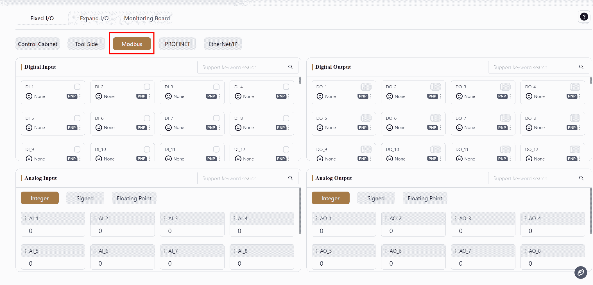Click the Digital Input search magnifier icon
This screenshot has height=285, width=593.
[290, 67]
